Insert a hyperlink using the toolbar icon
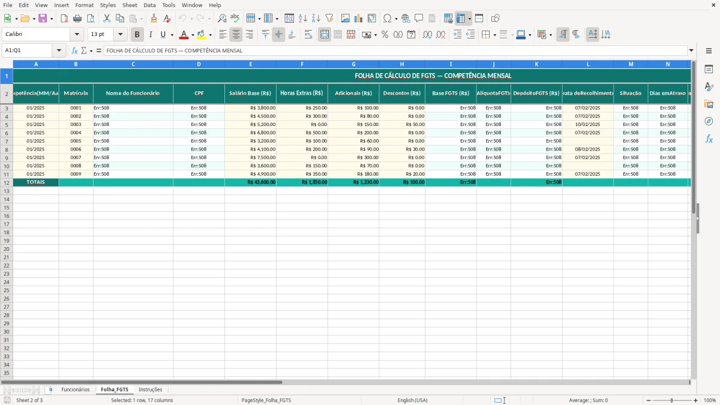This screenshot has height=405, width=720. coord(405,17)
